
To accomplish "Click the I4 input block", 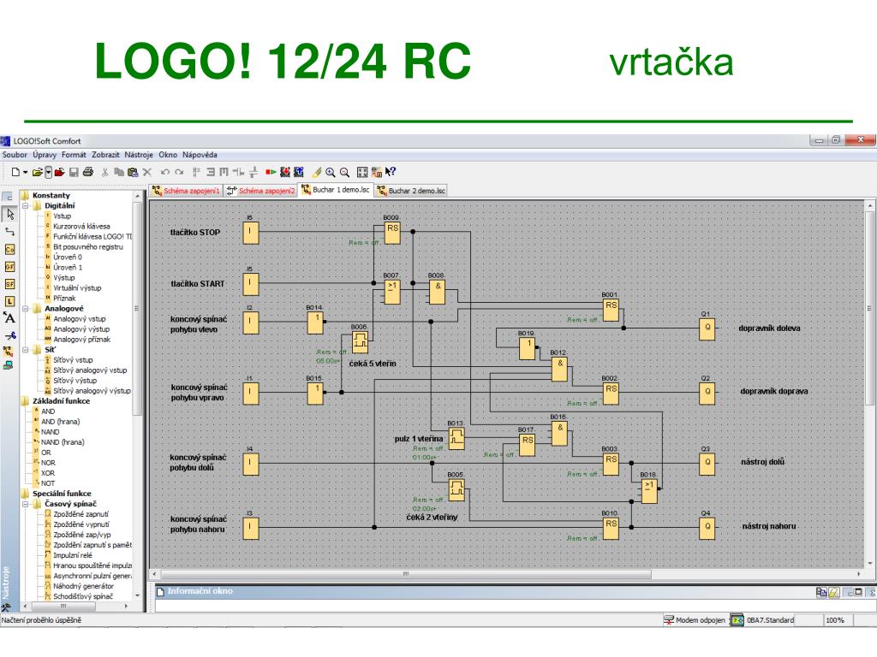I will (x=250, y=463).
